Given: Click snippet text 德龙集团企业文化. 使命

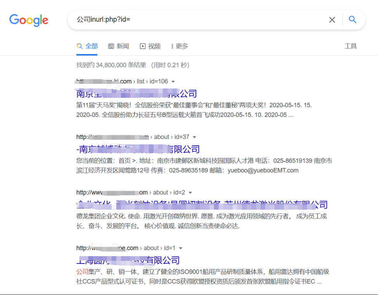Looking at the screenshot, I should point(109,216).
